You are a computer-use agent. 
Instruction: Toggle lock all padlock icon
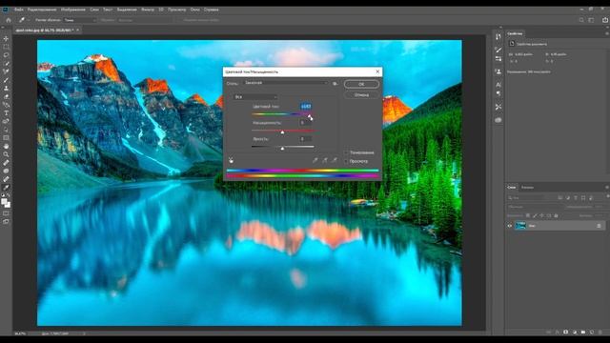556,215
